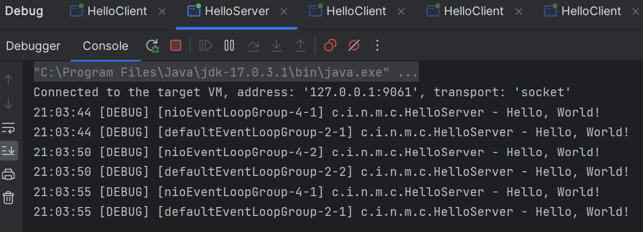Viewport: 643px width, 232px height.
Task: Click the Step Into icon
Action: click(x=277, y=46)
